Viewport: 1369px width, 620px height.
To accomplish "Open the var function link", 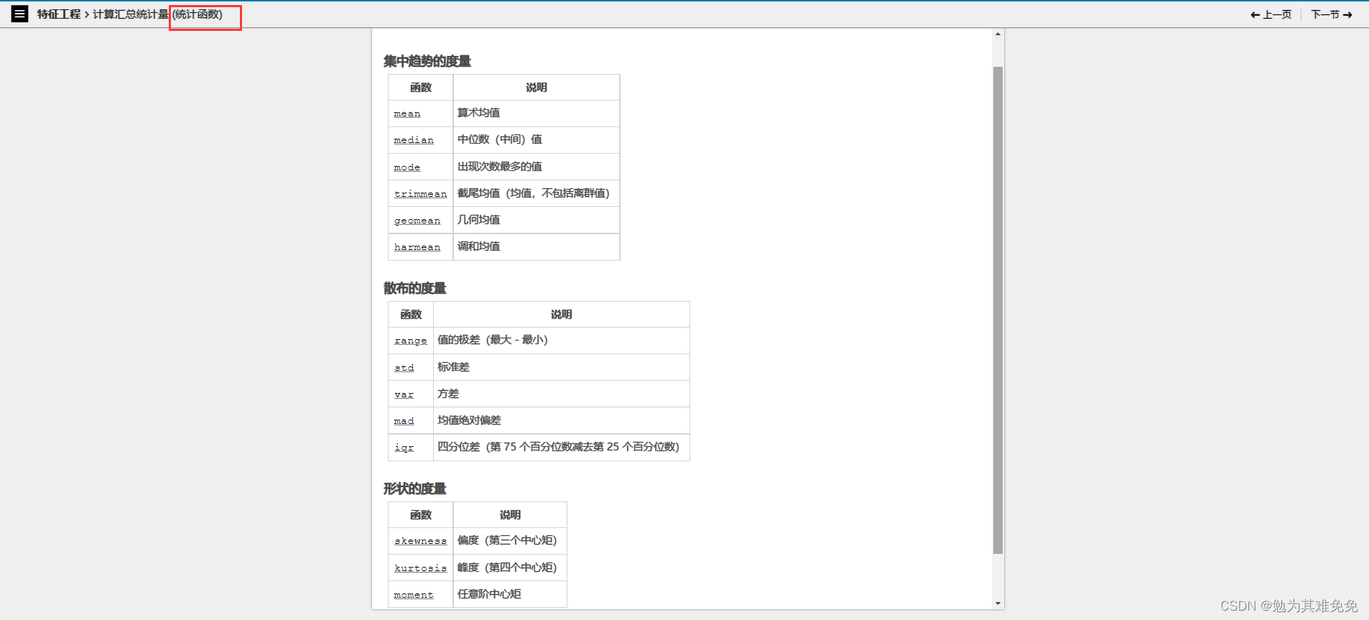I will coord(404,394).
